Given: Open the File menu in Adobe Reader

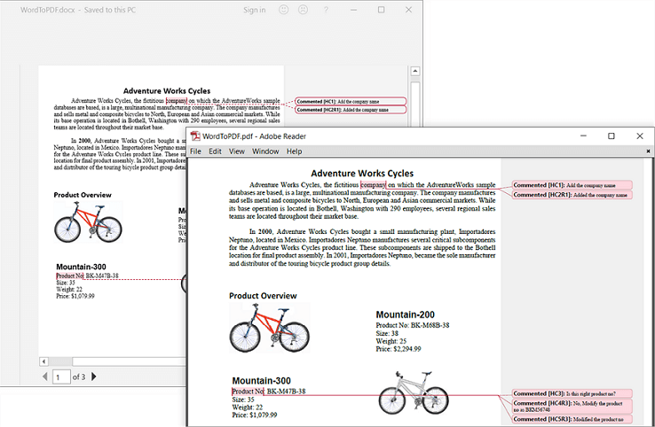Looking at the screenshot, I should pyautogui.click(x=195, y=151).
